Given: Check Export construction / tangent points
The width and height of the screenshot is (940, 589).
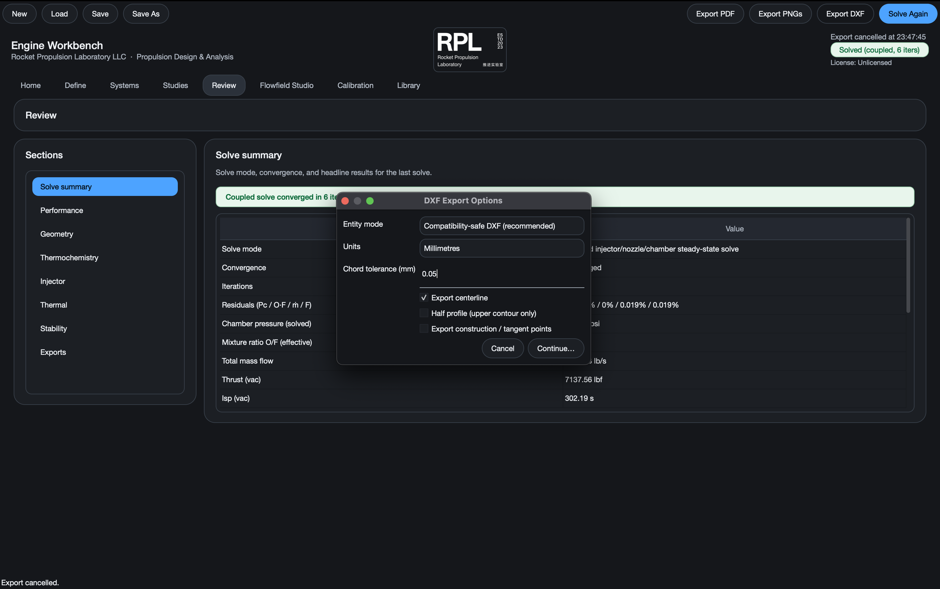Looking at the screenshot, I should (x=424, y=329).
